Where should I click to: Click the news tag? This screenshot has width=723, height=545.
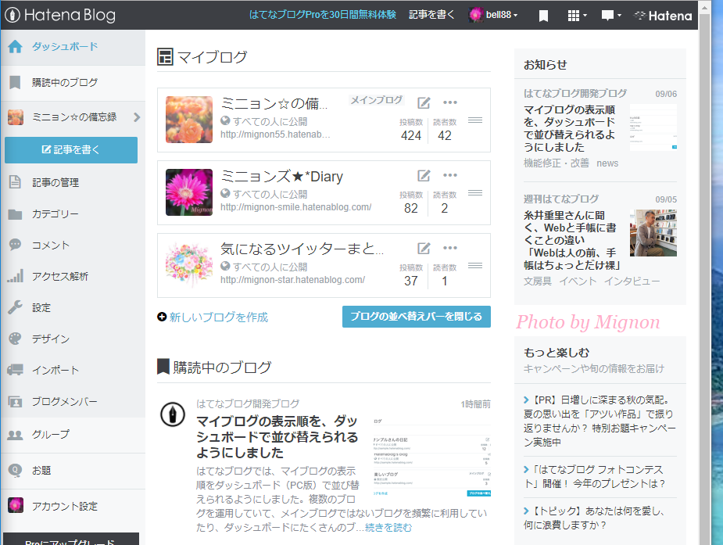pyautogui.click(x=607, y=163)
